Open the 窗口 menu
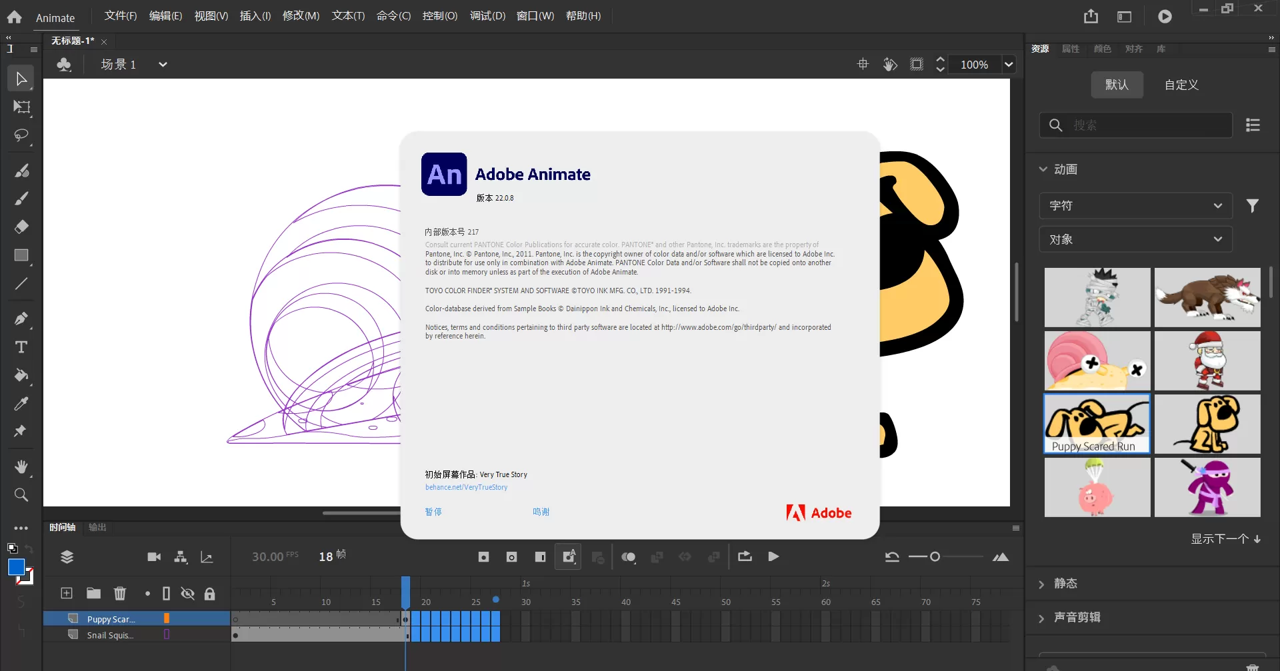This screenshot has height=671, width=1280. pos(534,15)
